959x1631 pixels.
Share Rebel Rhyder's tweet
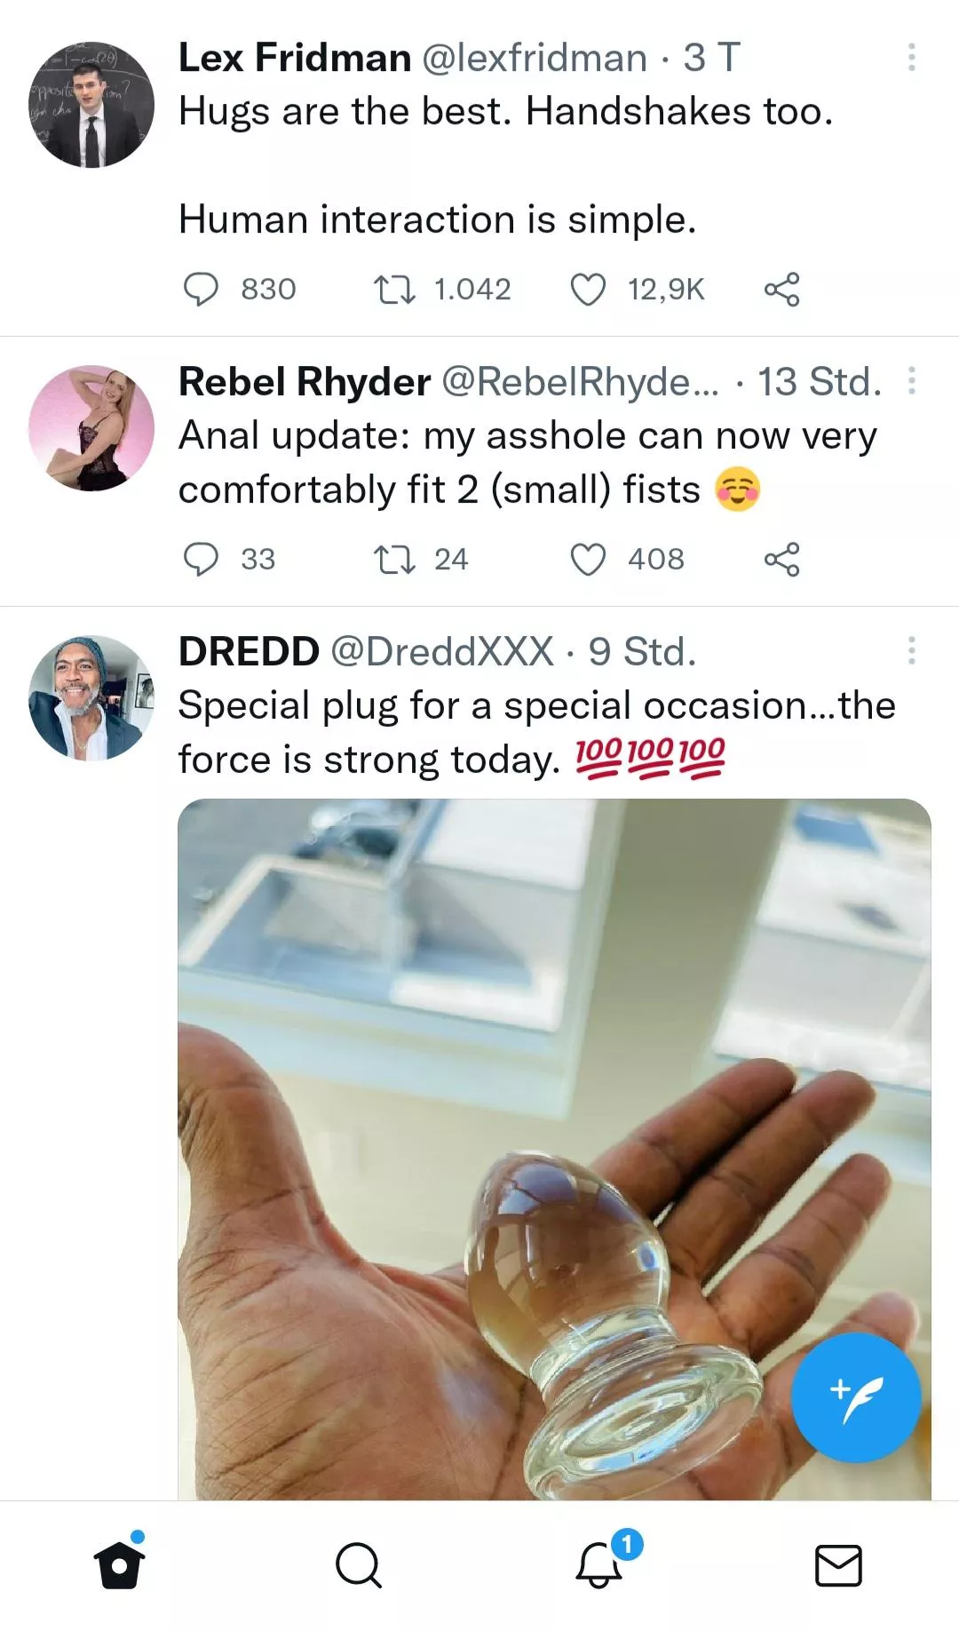click(x=781, y=560)
